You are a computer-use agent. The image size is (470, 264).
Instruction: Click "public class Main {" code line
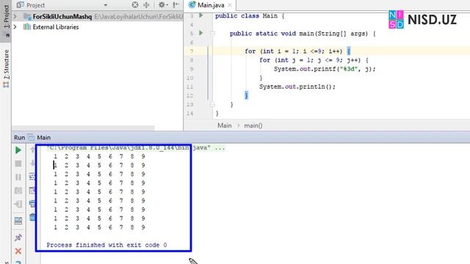point(250,16)
